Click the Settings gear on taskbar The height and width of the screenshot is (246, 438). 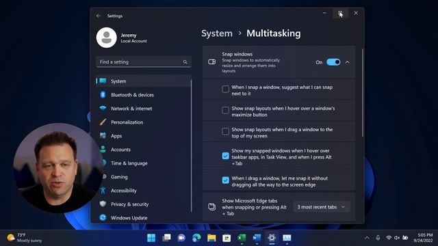click(272, 238)
